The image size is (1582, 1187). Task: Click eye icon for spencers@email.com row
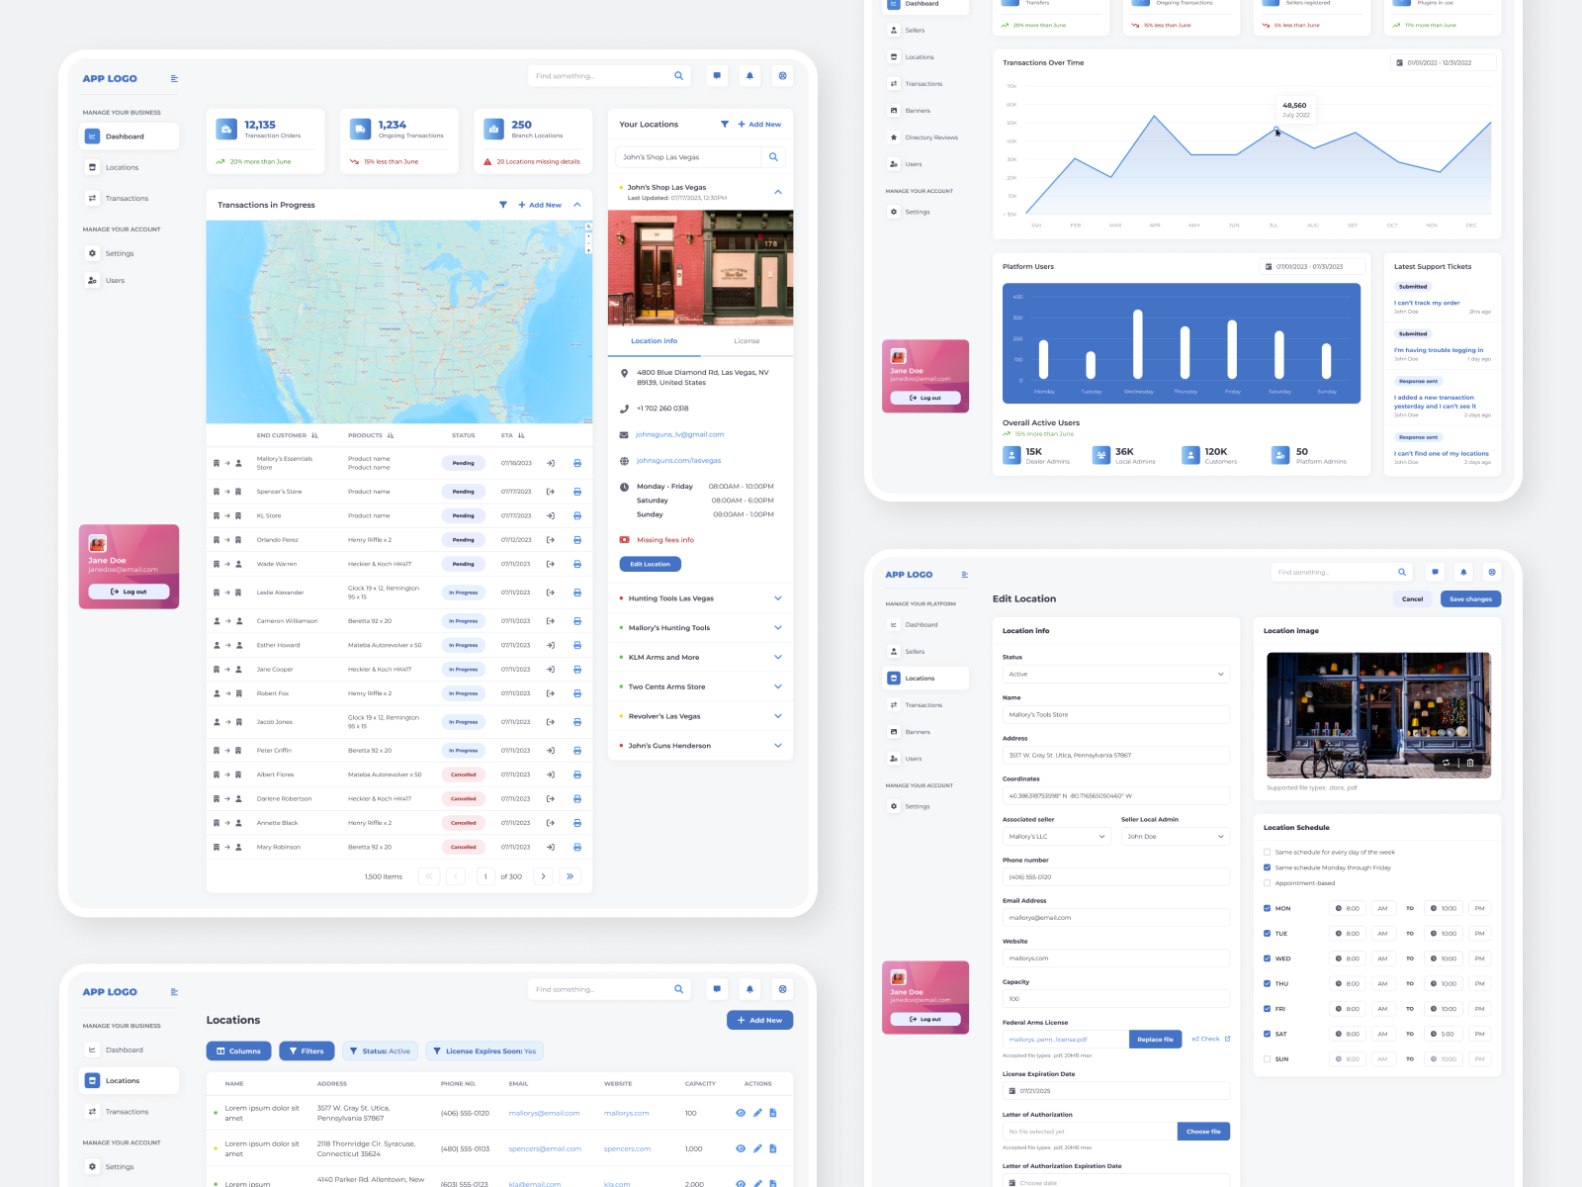point(741,1148)
